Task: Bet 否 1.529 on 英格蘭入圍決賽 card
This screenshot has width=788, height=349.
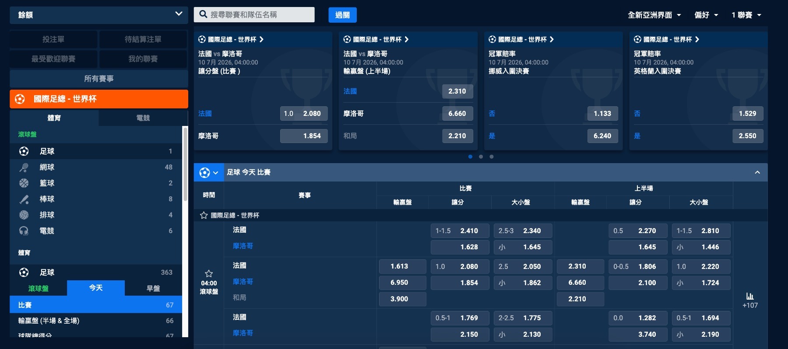Action: [748, 114]
